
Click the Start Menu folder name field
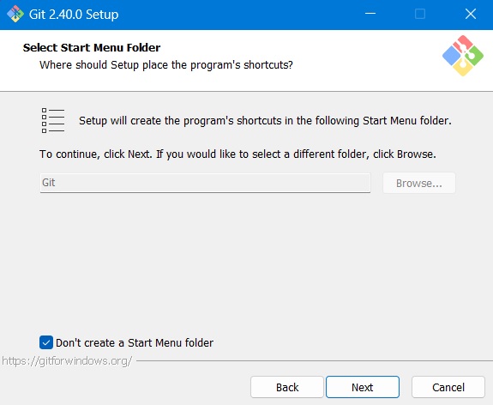[205, 183]
